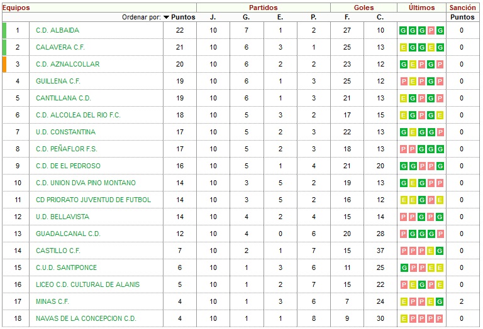Sort by goals F. column header

(347, 17)
